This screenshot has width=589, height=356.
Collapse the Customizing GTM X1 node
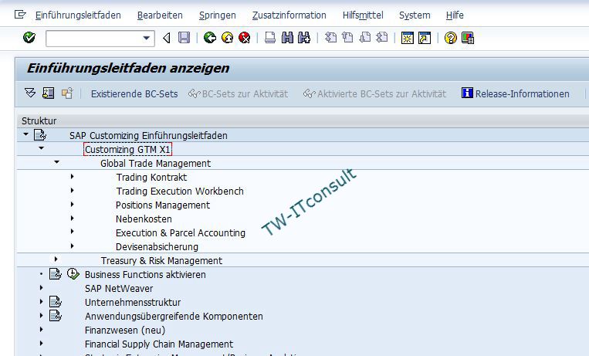[42, 148]
